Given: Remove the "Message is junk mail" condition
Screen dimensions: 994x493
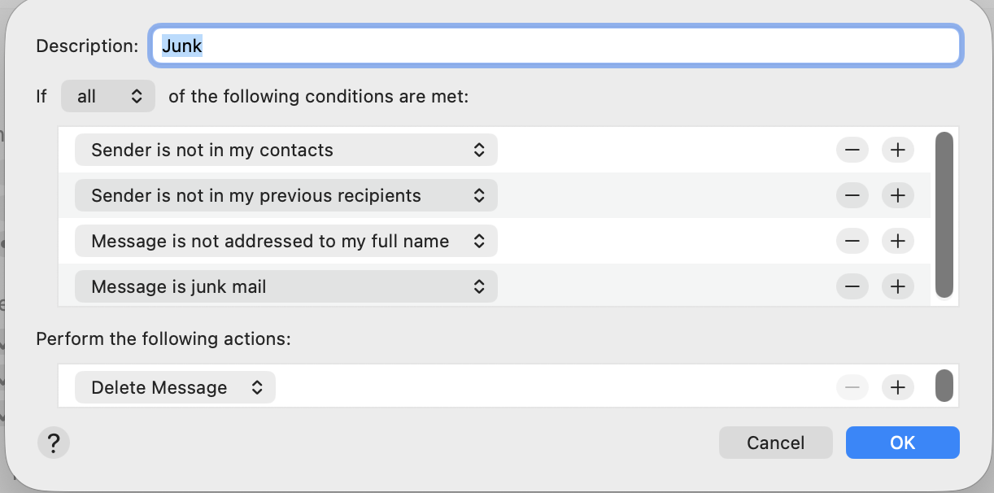Looking at the screenshot, I should (x=852, y=287).
